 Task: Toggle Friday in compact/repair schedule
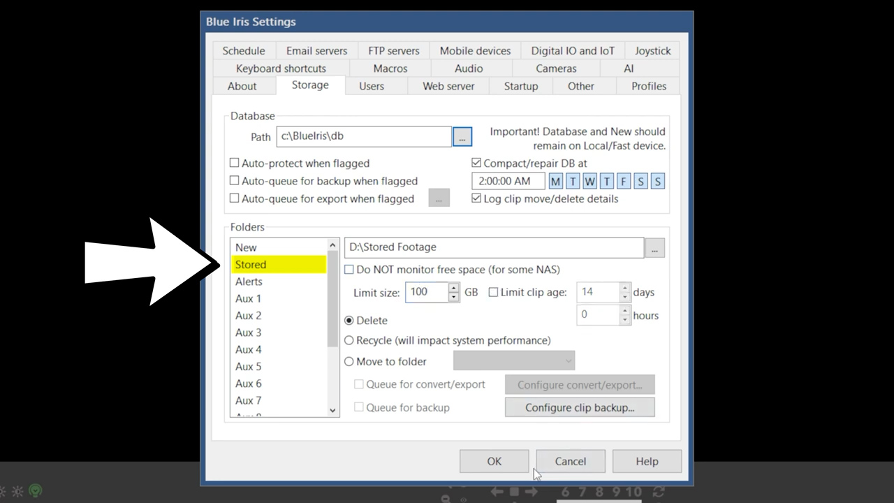pyautogui.click(x=624, y=182)
